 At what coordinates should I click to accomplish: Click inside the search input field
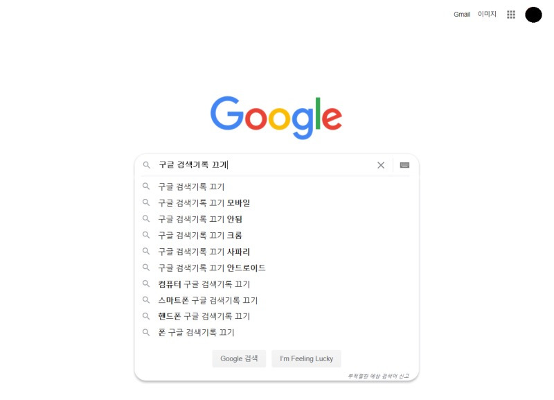(x=263, y=165)
